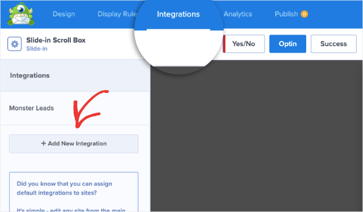This screenshot has height=212, width=363.
Task: Go to the Analytics tab
Action: (x=238, y=14)
